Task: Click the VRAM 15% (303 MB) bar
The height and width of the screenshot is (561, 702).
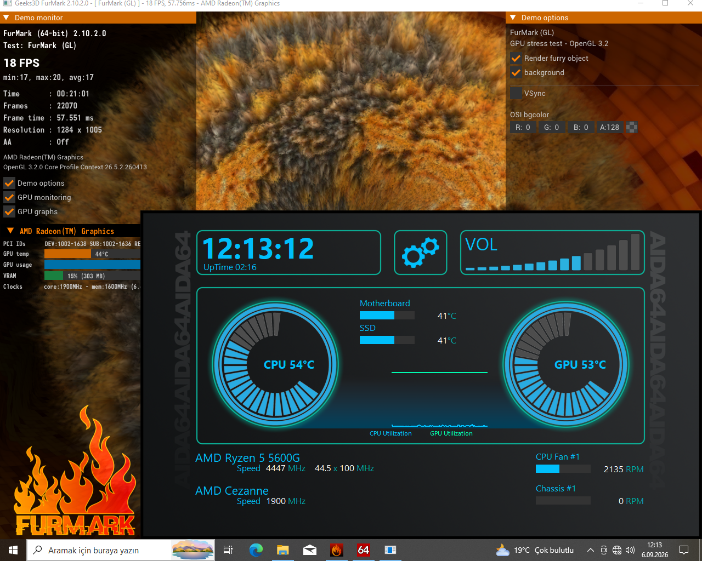Action: click(x=92, y=276)
